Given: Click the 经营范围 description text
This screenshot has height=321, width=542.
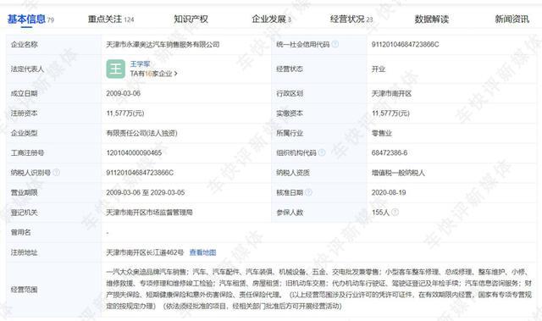Looking at the screenshot, I should point(318,289).
